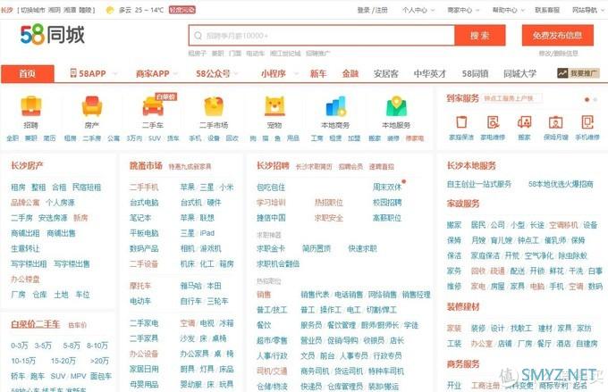Click the 联系客服 link
The image size is (608, 392).
click(x=547, y=10)
